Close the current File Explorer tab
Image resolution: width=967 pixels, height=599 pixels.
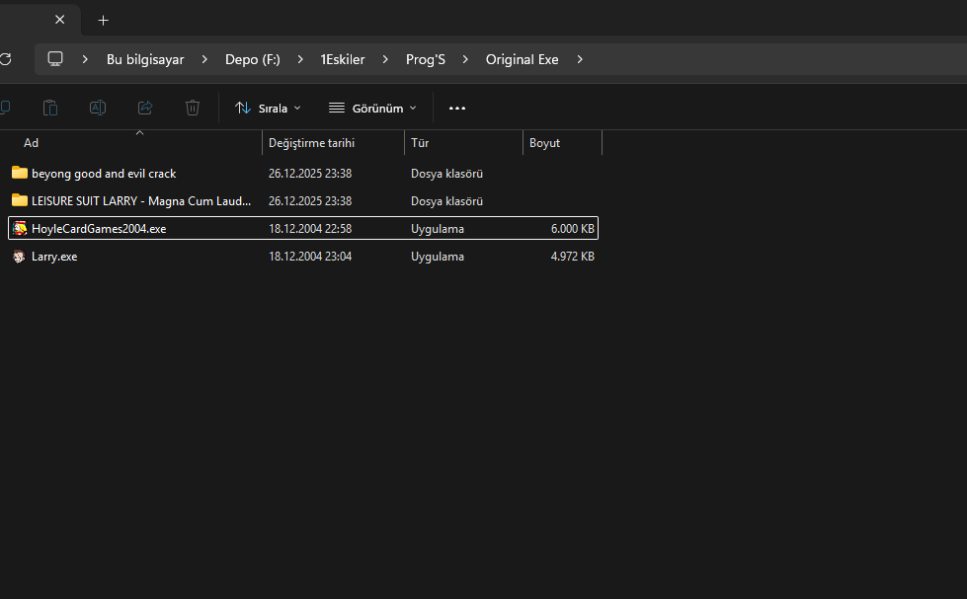point(60,20)
